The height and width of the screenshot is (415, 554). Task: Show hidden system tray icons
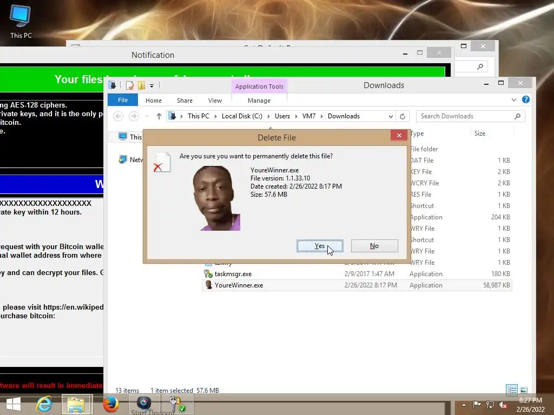(464, 405)
